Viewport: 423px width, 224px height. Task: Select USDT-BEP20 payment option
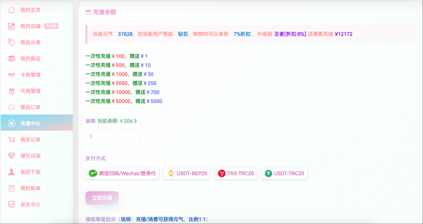pos(187,173)
